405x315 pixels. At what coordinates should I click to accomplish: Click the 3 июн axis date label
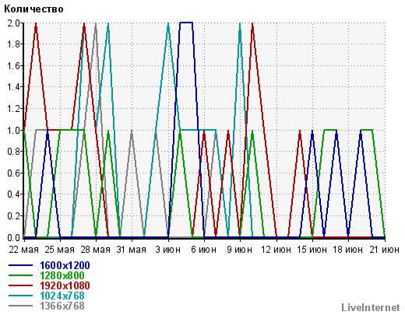point(168,250)
